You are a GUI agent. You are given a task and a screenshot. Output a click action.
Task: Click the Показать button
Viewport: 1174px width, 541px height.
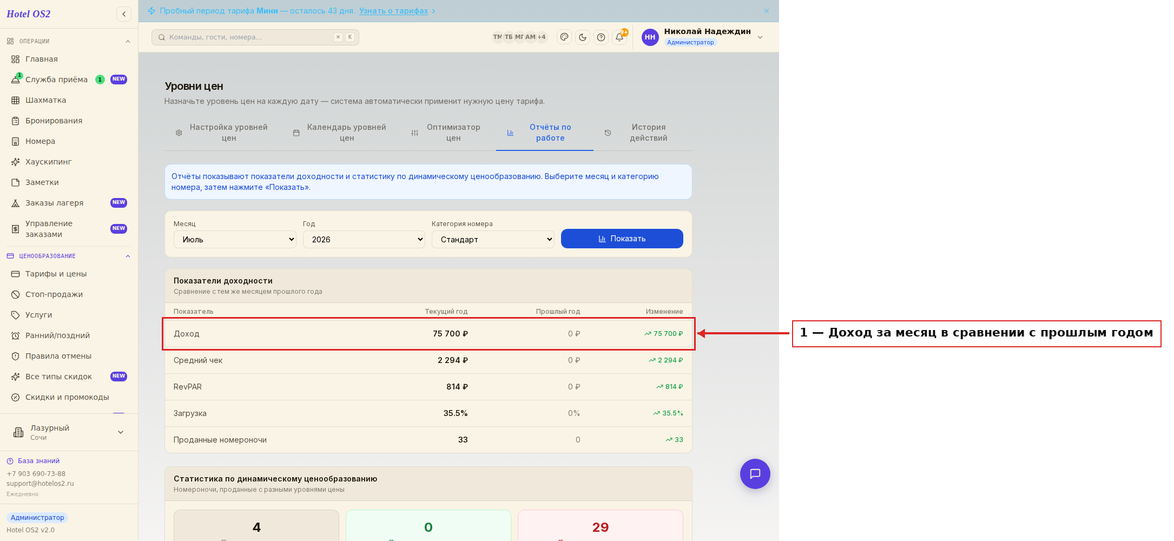point(622,239)
